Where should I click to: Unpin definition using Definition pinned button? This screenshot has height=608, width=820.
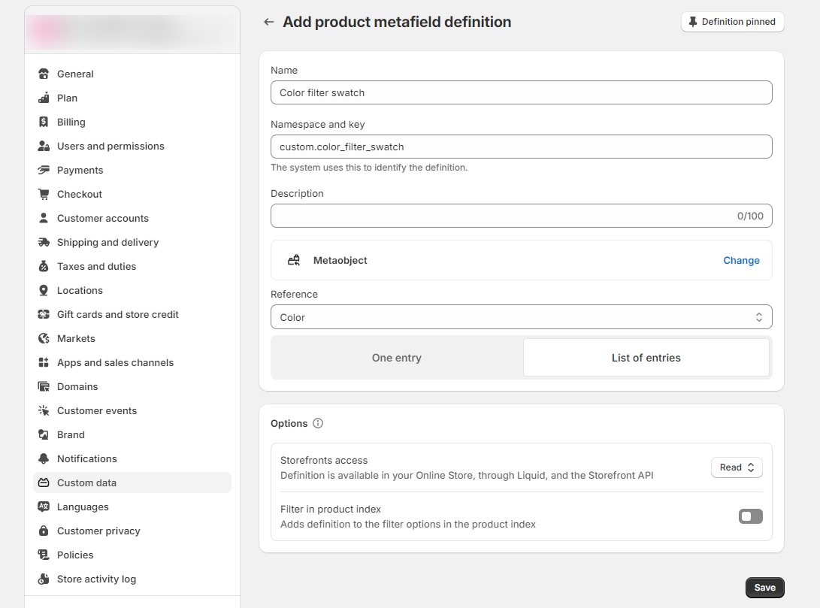click(x=732, y=22)
